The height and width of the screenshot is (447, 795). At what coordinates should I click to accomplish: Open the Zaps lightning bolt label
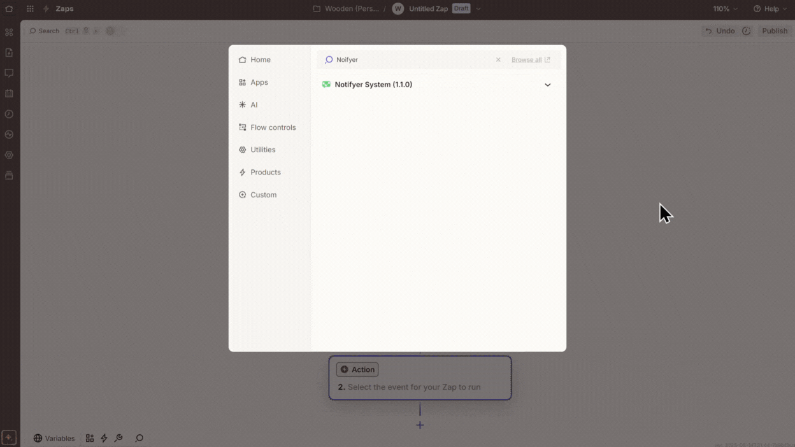click(x=58, y=9)
